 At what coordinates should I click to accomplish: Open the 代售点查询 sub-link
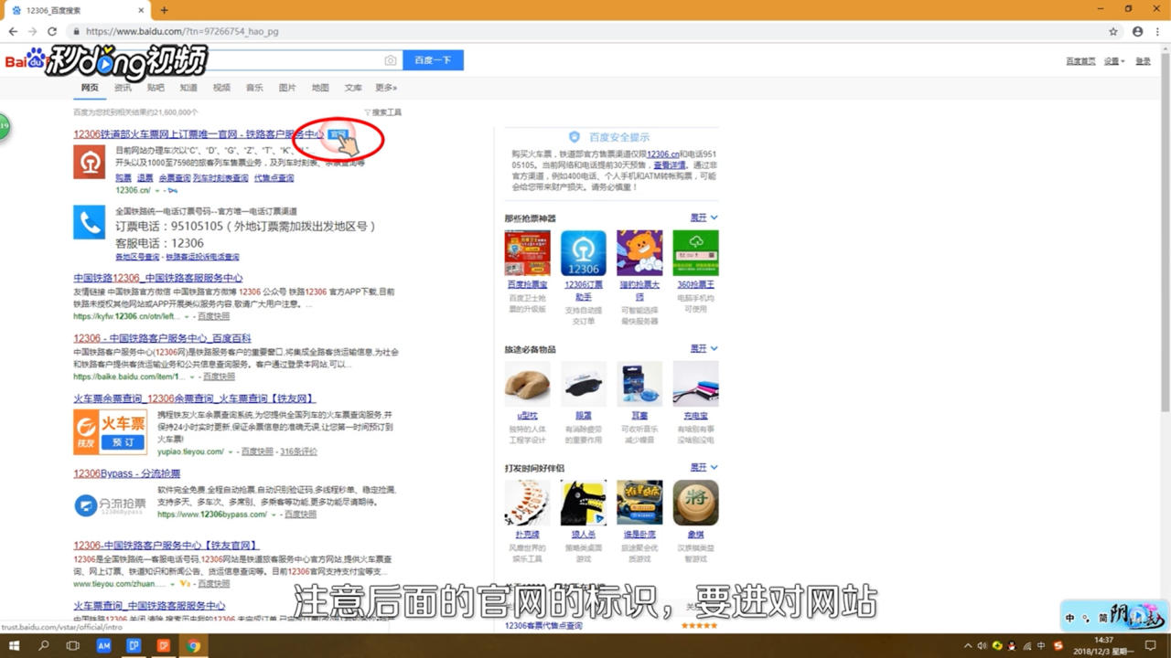click(274, 178)
